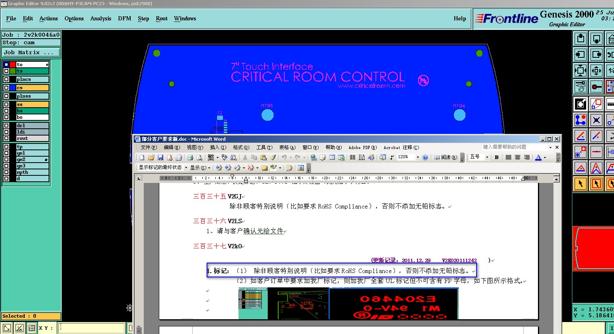
Task: Click the Bold B button in Word
Action: click(x=497, y=157)
